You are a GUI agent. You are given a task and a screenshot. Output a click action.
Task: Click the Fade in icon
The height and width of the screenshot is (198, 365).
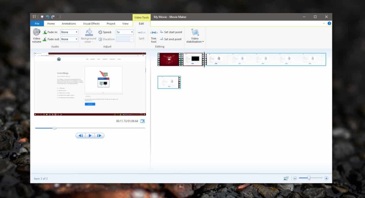click(45, 32)
